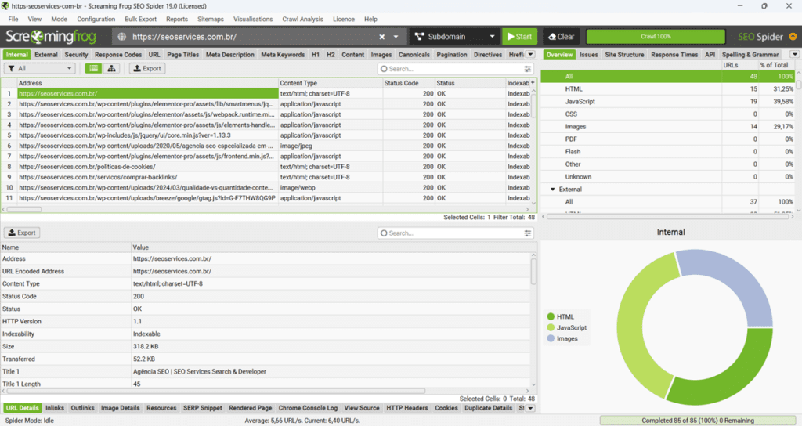Sort by the Content Type column
The height and width of the screenshot is (426, 802).
pyautogui.click(x=331, y=83)
